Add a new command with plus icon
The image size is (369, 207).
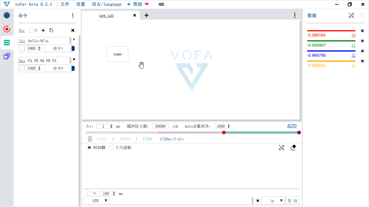pos(43,30)
